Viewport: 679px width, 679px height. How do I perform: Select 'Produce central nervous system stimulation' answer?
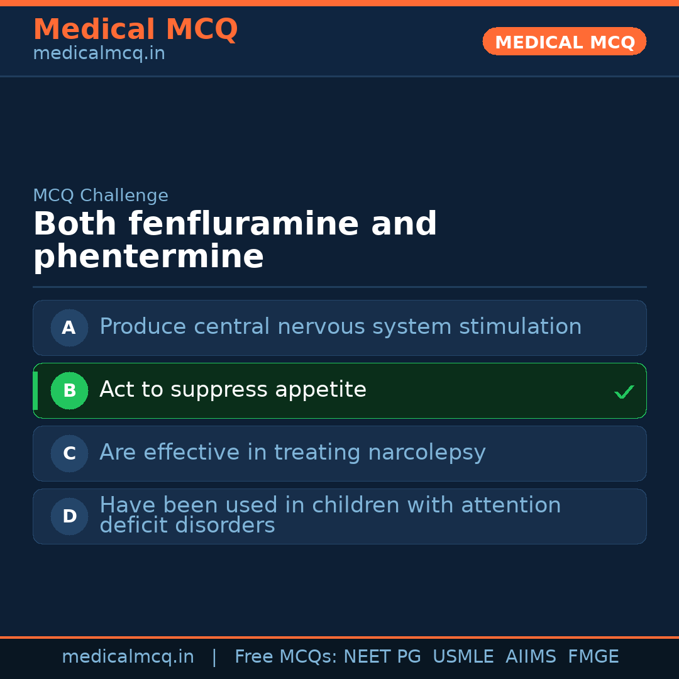pyautogui.click(x=340, y=327)
